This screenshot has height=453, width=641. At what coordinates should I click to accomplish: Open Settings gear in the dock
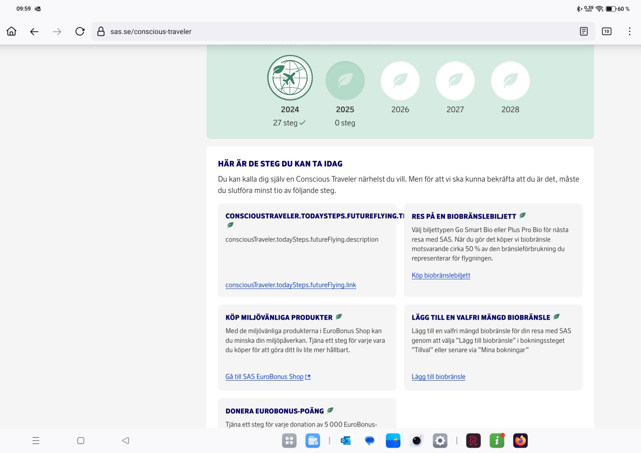(440, 441)
